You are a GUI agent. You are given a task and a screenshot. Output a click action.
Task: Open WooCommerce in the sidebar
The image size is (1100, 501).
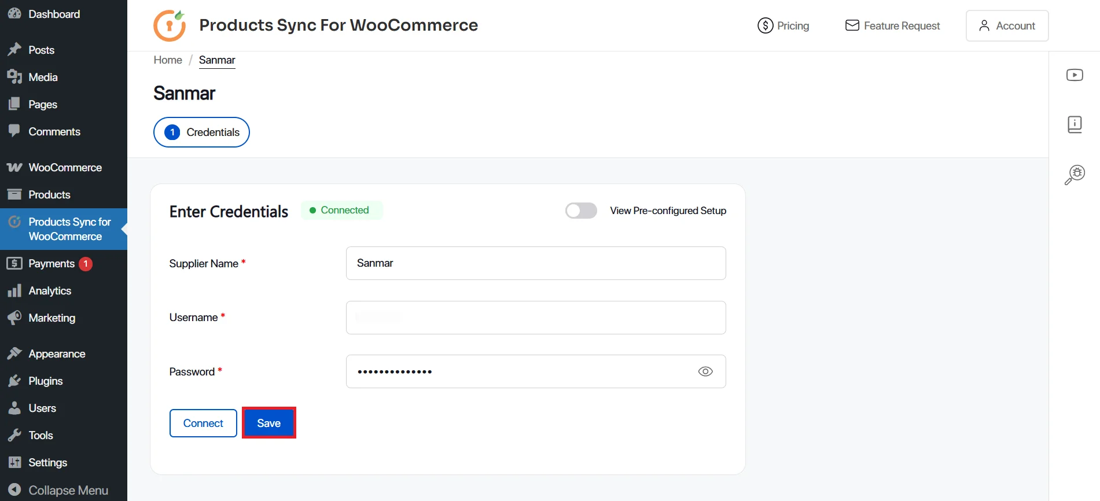click(x=65, y=167)
